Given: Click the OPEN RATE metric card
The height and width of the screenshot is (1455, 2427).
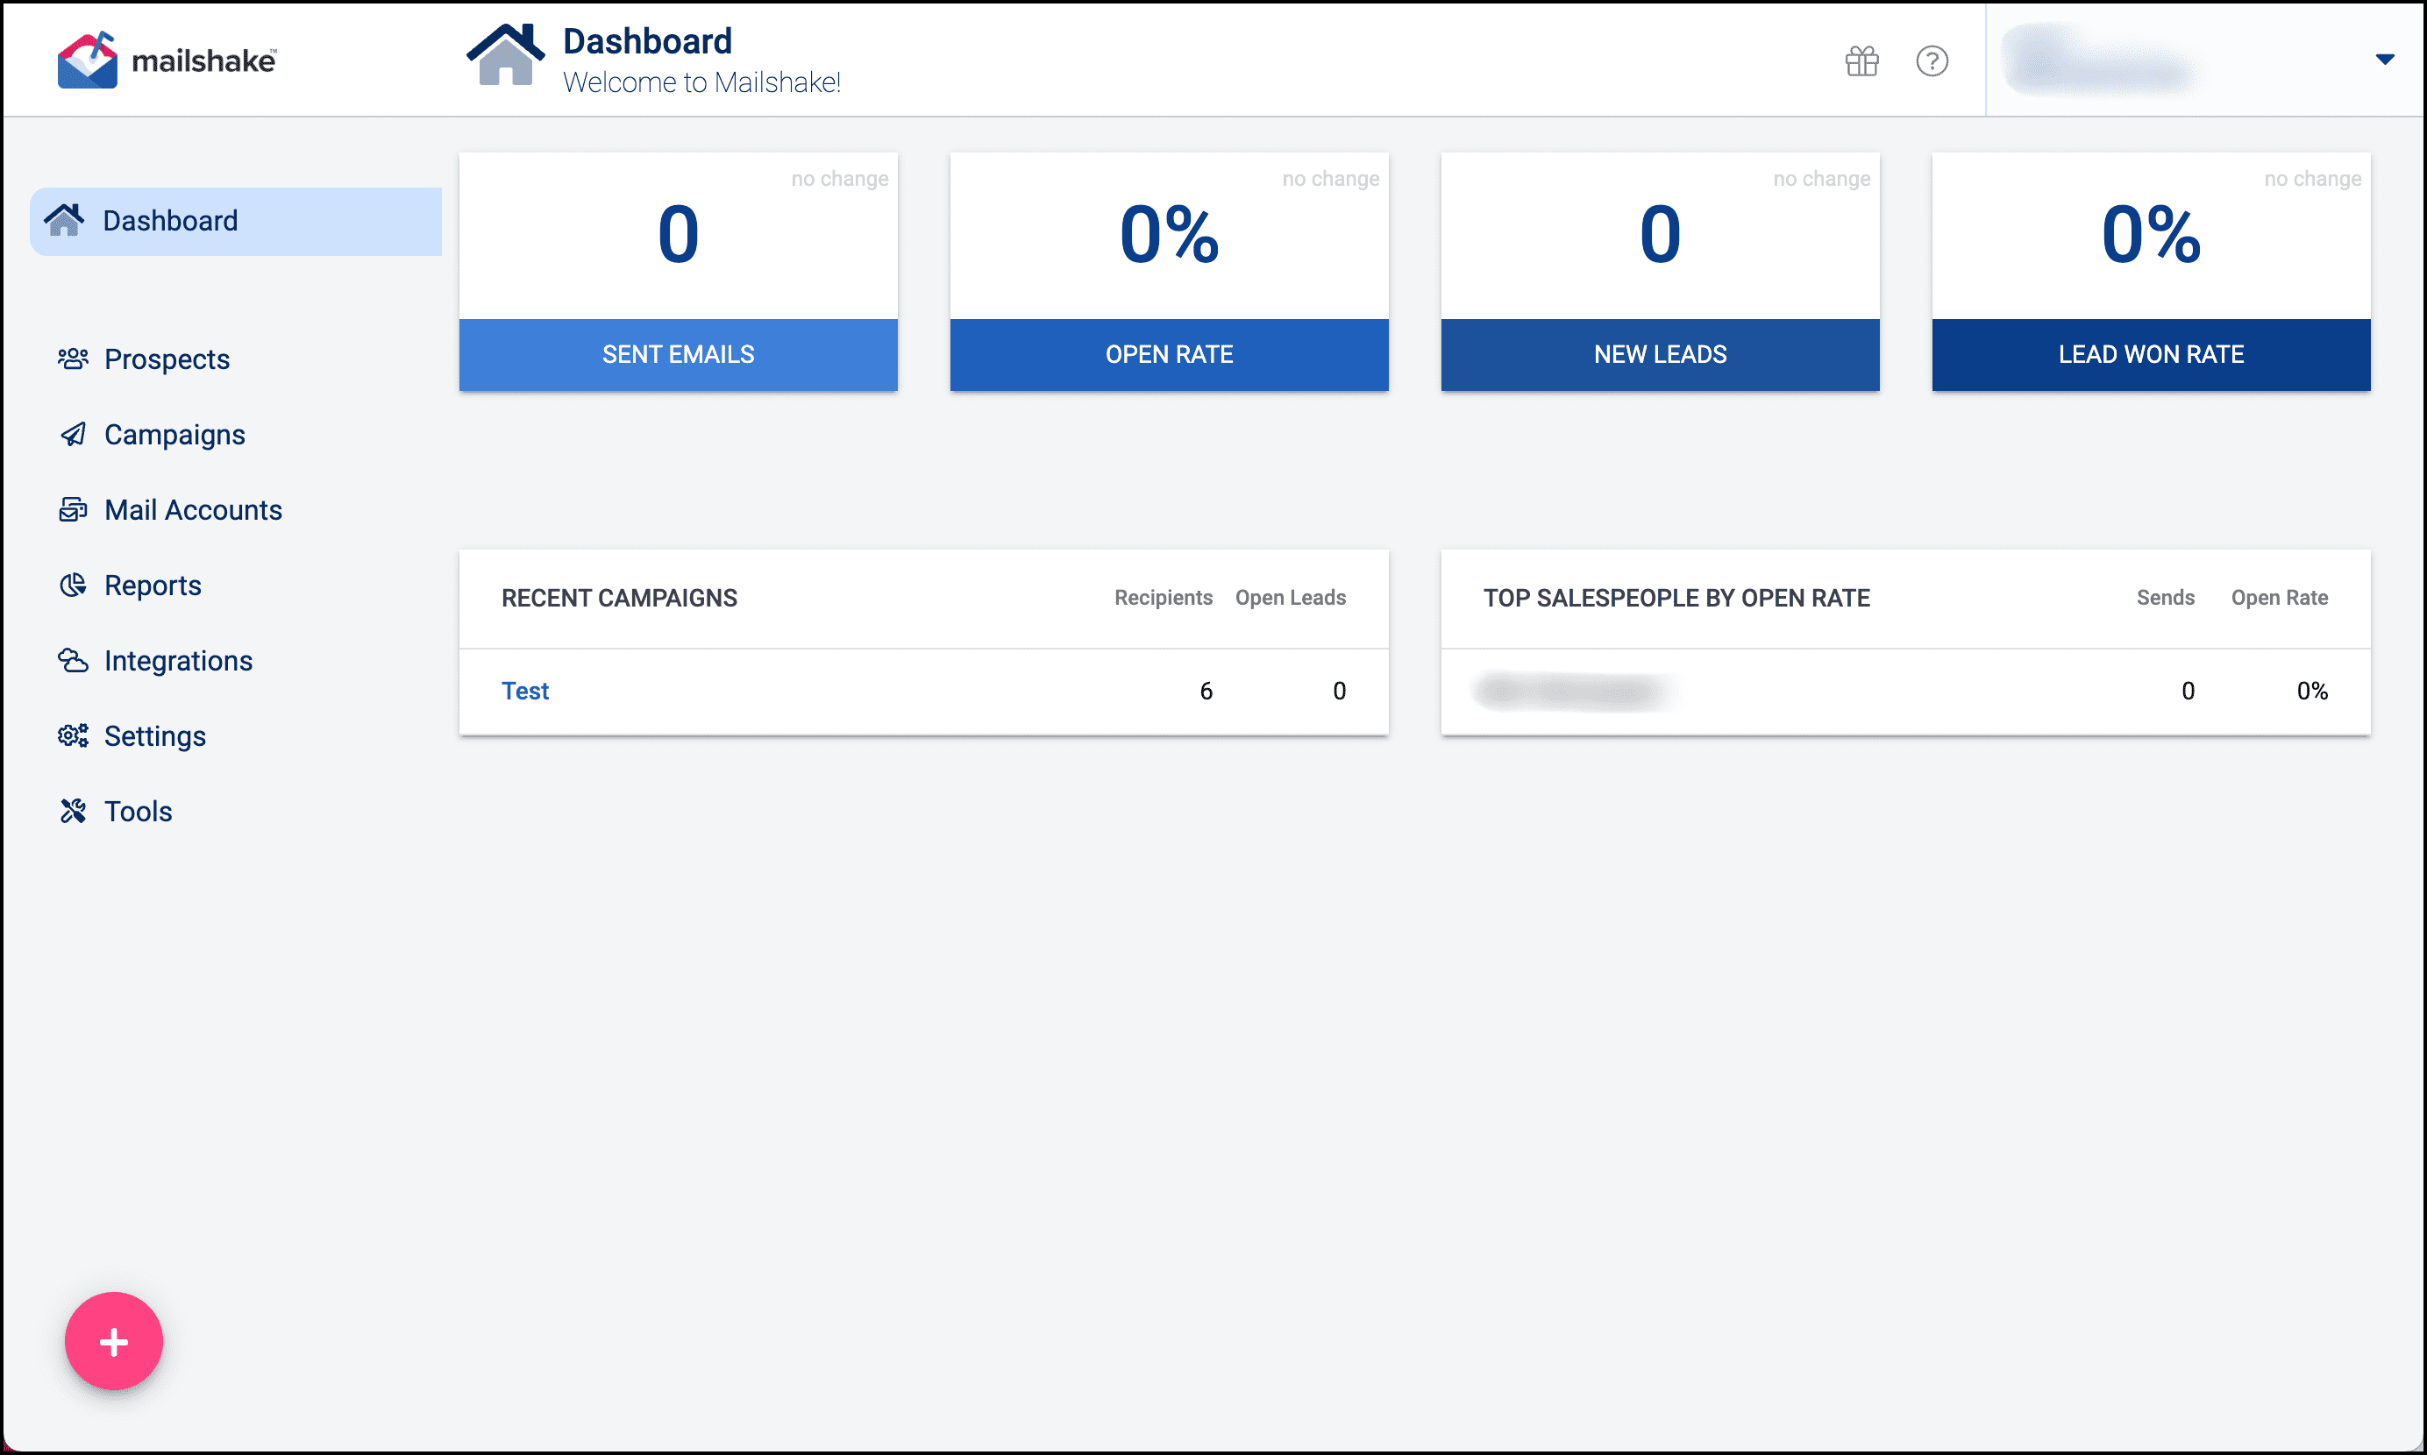Looking at the screenshot, I should [x=1170, y=268].
